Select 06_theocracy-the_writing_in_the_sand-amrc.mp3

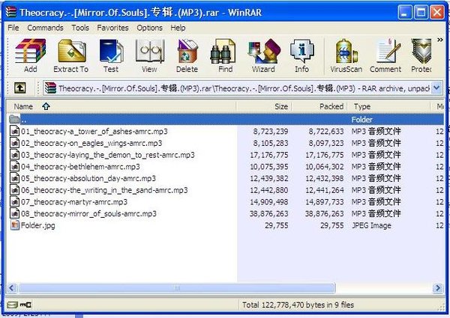tap(104, 190)
